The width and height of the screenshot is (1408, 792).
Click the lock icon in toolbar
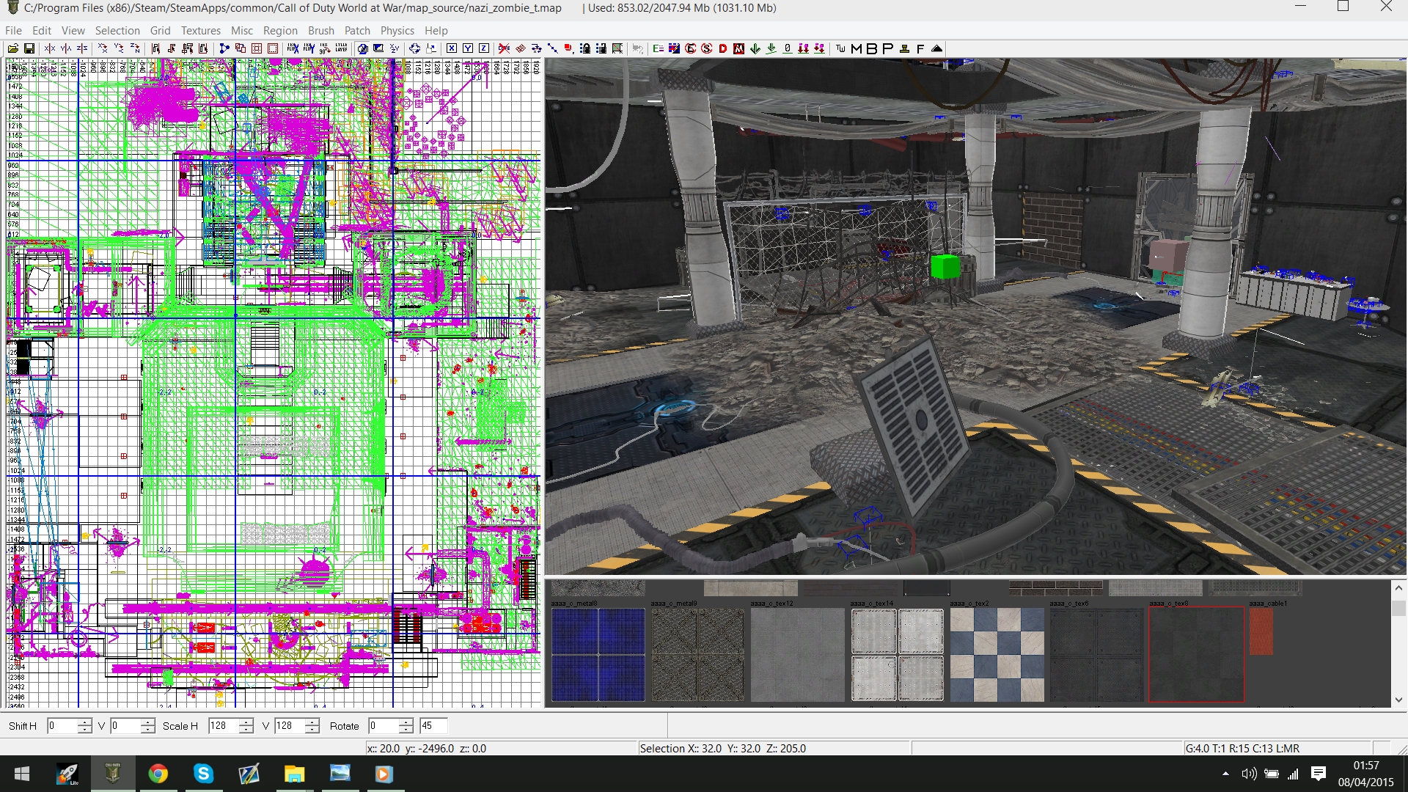click(585, 48)
